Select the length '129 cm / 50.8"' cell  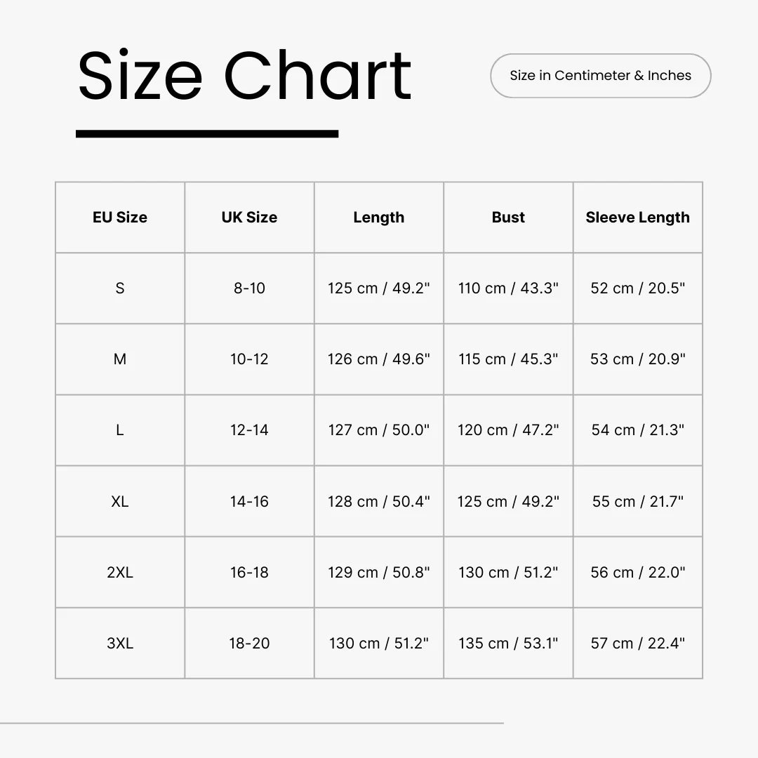[379, 573]
